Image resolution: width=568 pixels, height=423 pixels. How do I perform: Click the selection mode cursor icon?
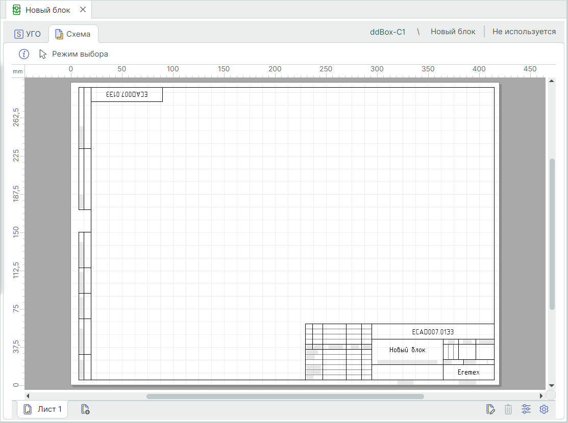[43, 54]
